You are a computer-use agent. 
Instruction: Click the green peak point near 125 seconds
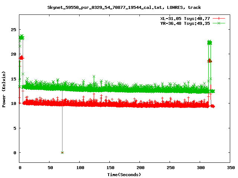click(94, 76)
